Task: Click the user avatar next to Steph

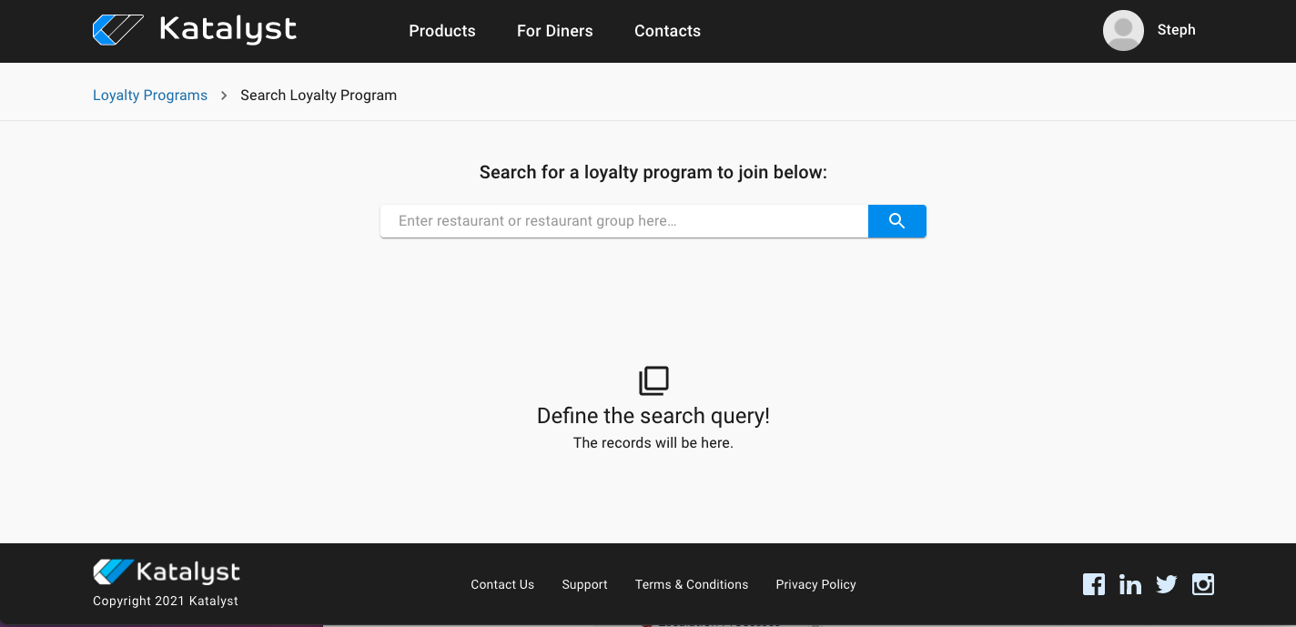Action: 1123,31
